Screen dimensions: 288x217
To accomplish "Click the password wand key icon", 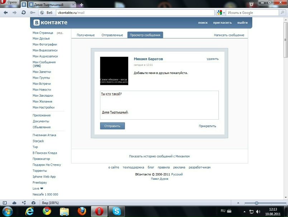I will [33, 13].
